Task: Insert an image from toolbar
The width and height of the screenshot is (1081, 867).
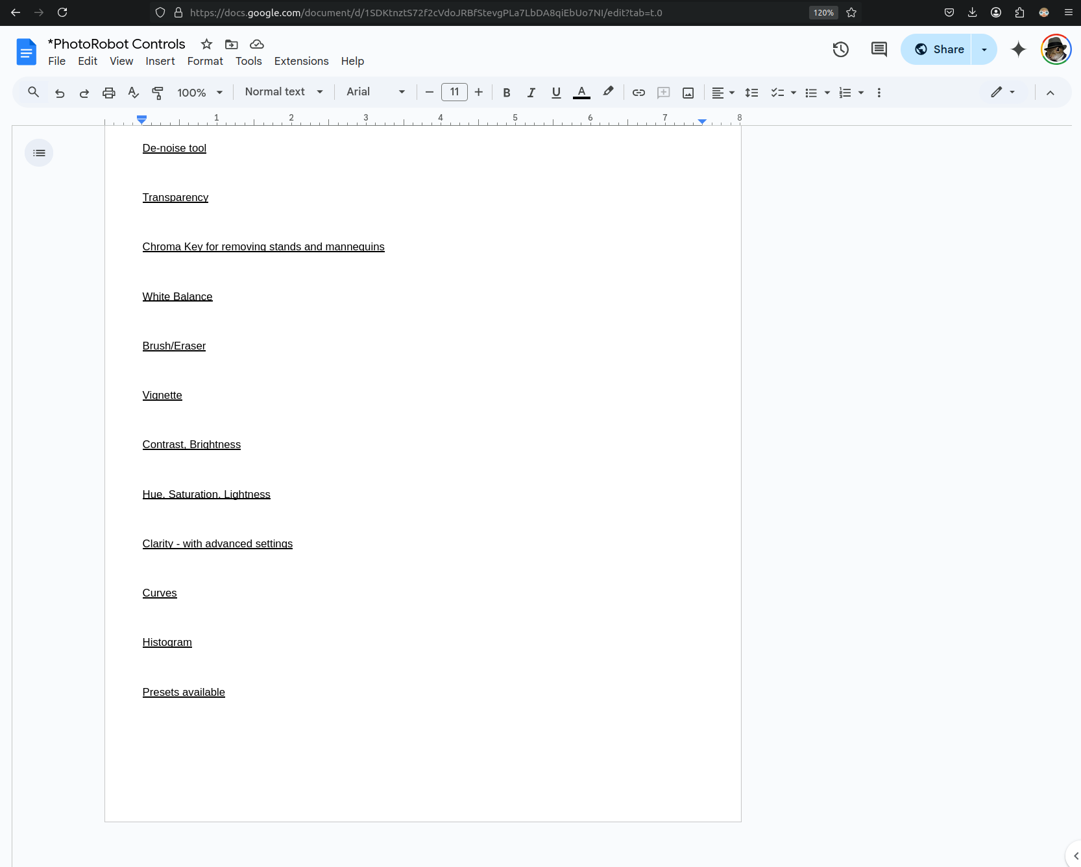Action: click(688, 93)
